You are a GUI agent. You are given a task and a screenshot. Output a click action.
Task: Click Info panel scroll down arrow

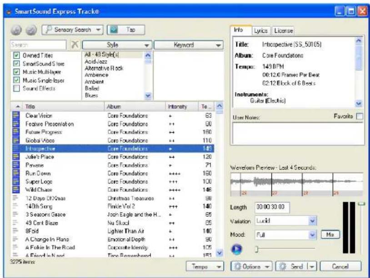click(x=359, y=104)
